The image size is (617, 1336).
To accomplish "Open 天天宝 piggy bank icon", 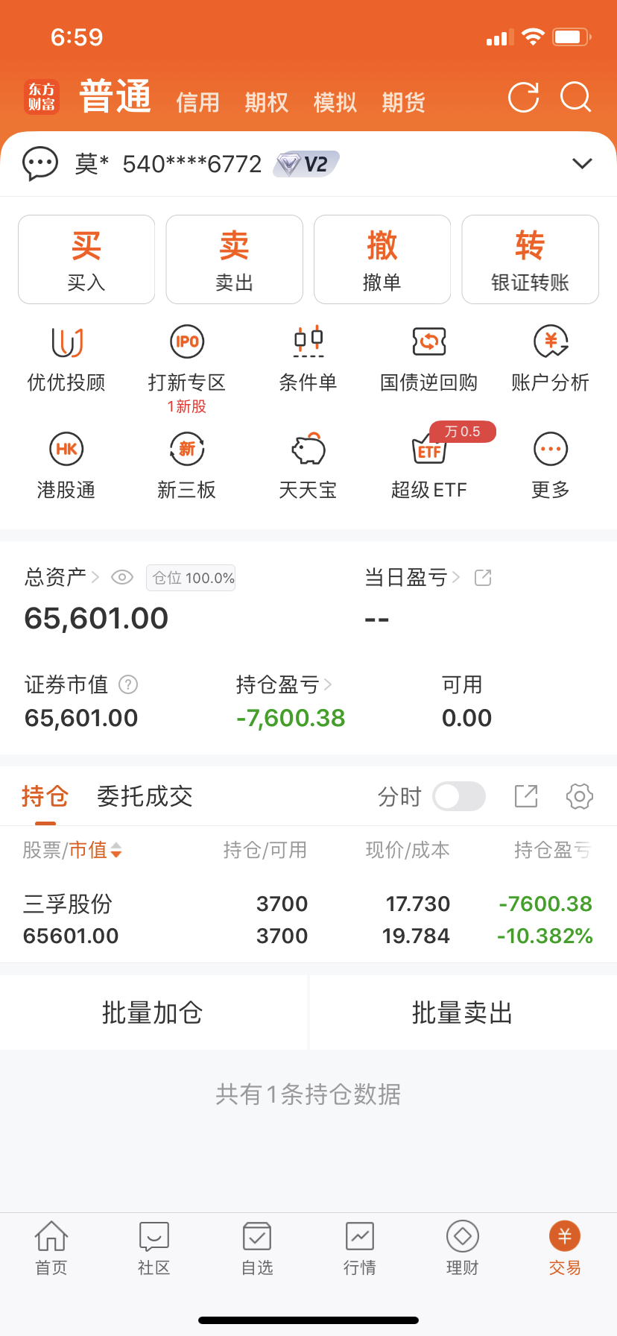I will pos(308,449).
